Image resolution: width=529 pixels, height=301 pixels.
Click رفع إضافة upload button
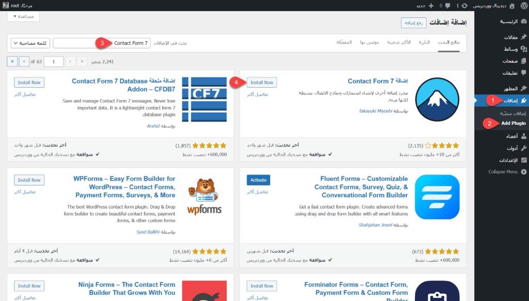414,23
